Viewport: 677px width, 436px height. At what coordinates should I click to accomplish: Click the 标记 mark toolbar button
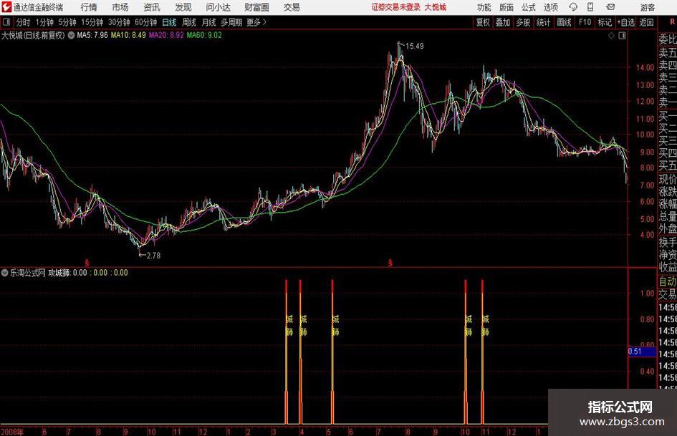pos(605,22)
